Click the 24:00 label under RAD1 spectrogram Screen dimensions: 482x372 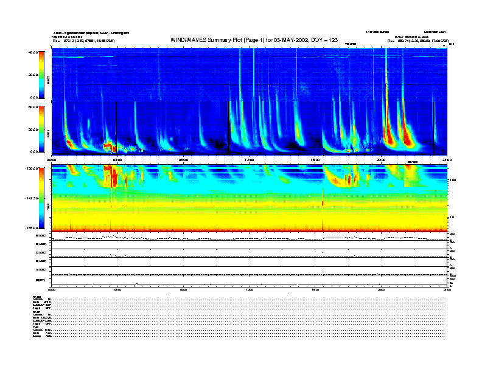coord(447,160)
